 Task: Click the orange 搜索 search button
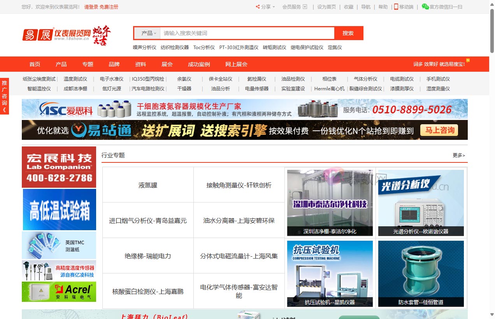tap(348, 33)
